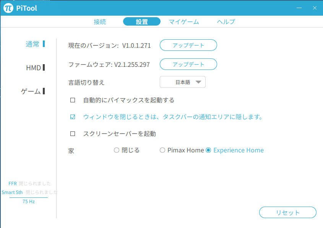
Task: Uncheck hide to taskbar notification area option
Action: tap(72, 117)
